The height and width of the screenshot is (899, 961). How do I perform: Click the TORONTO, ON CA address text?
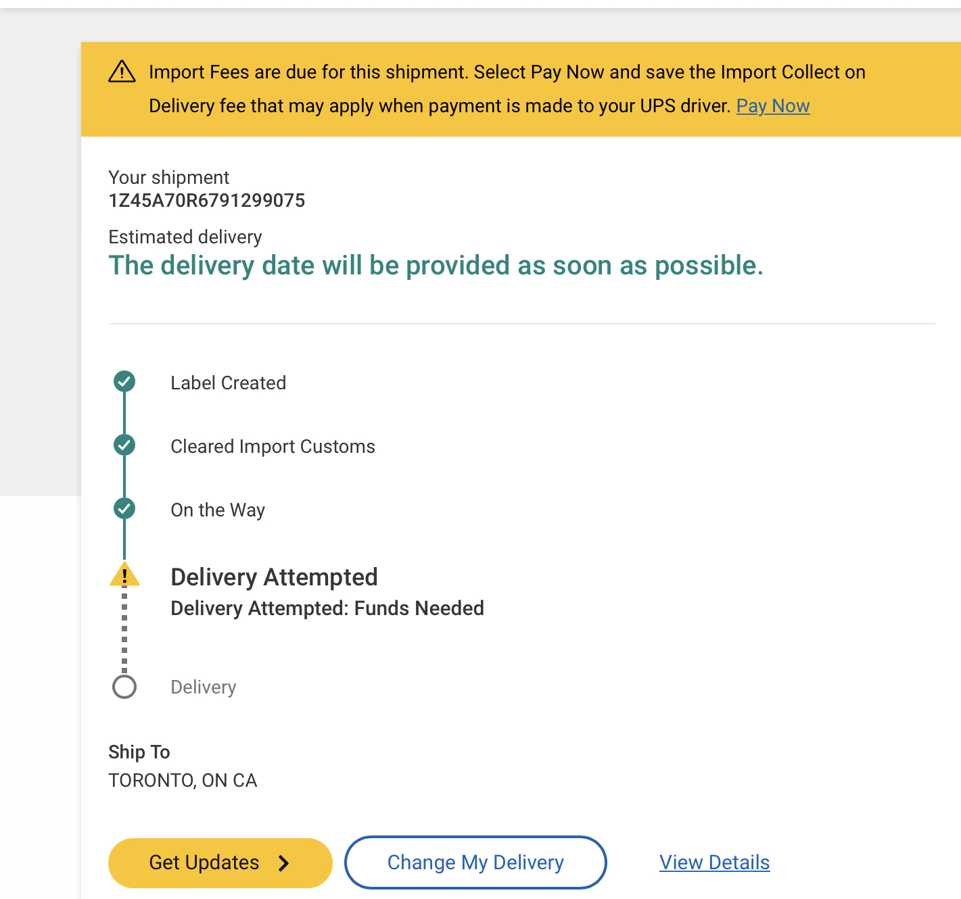[183, 781]
